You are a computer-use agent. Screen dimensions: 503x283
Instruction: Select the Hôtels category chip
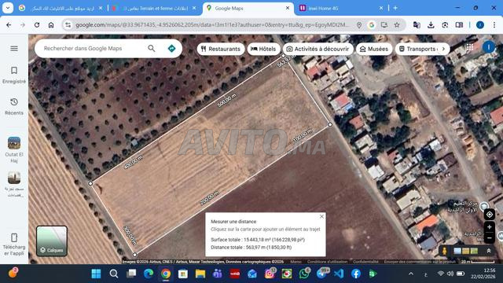(263, 49)
